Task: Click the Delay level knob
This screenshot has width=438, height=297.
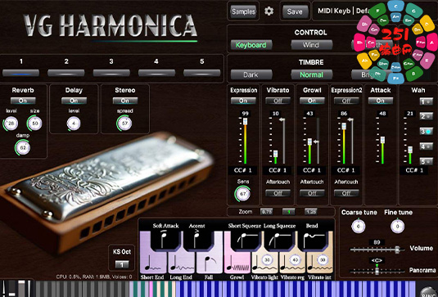Action: point(74,124)
